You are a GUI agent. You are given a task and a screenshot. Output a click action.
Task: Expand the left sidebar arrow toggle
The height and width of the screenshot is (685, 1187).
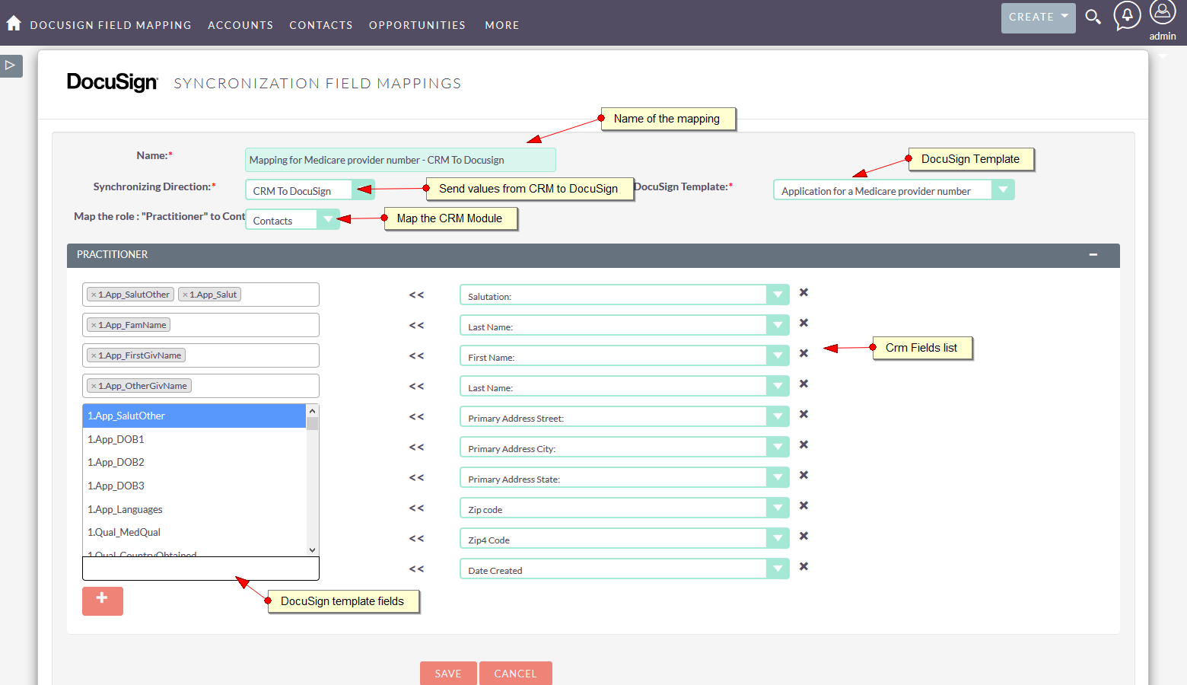[x=11, y=65]
